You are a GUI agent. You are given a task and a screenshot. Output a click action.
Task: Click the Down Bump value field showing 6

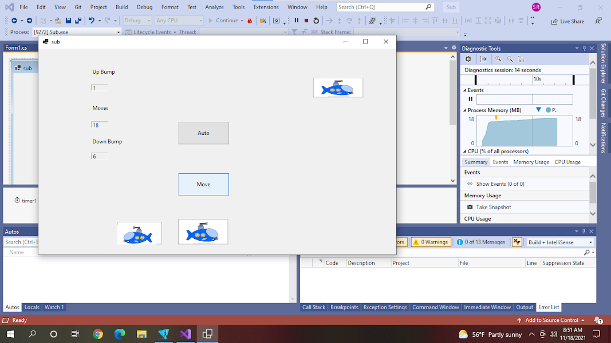(x=100, y=156)
